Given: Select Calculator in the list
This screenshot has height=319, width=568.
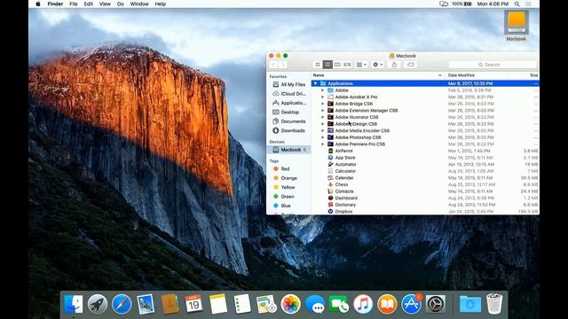Looking at the screenshot, I should pos(425,171).
